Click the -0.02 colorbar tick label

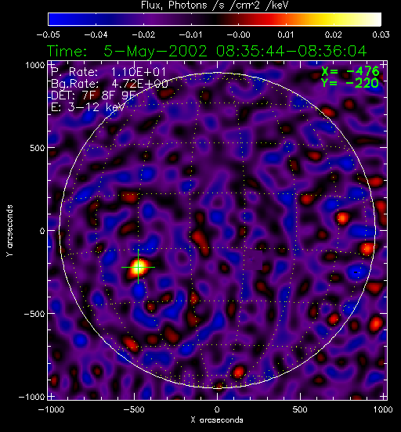coord(143,34)
